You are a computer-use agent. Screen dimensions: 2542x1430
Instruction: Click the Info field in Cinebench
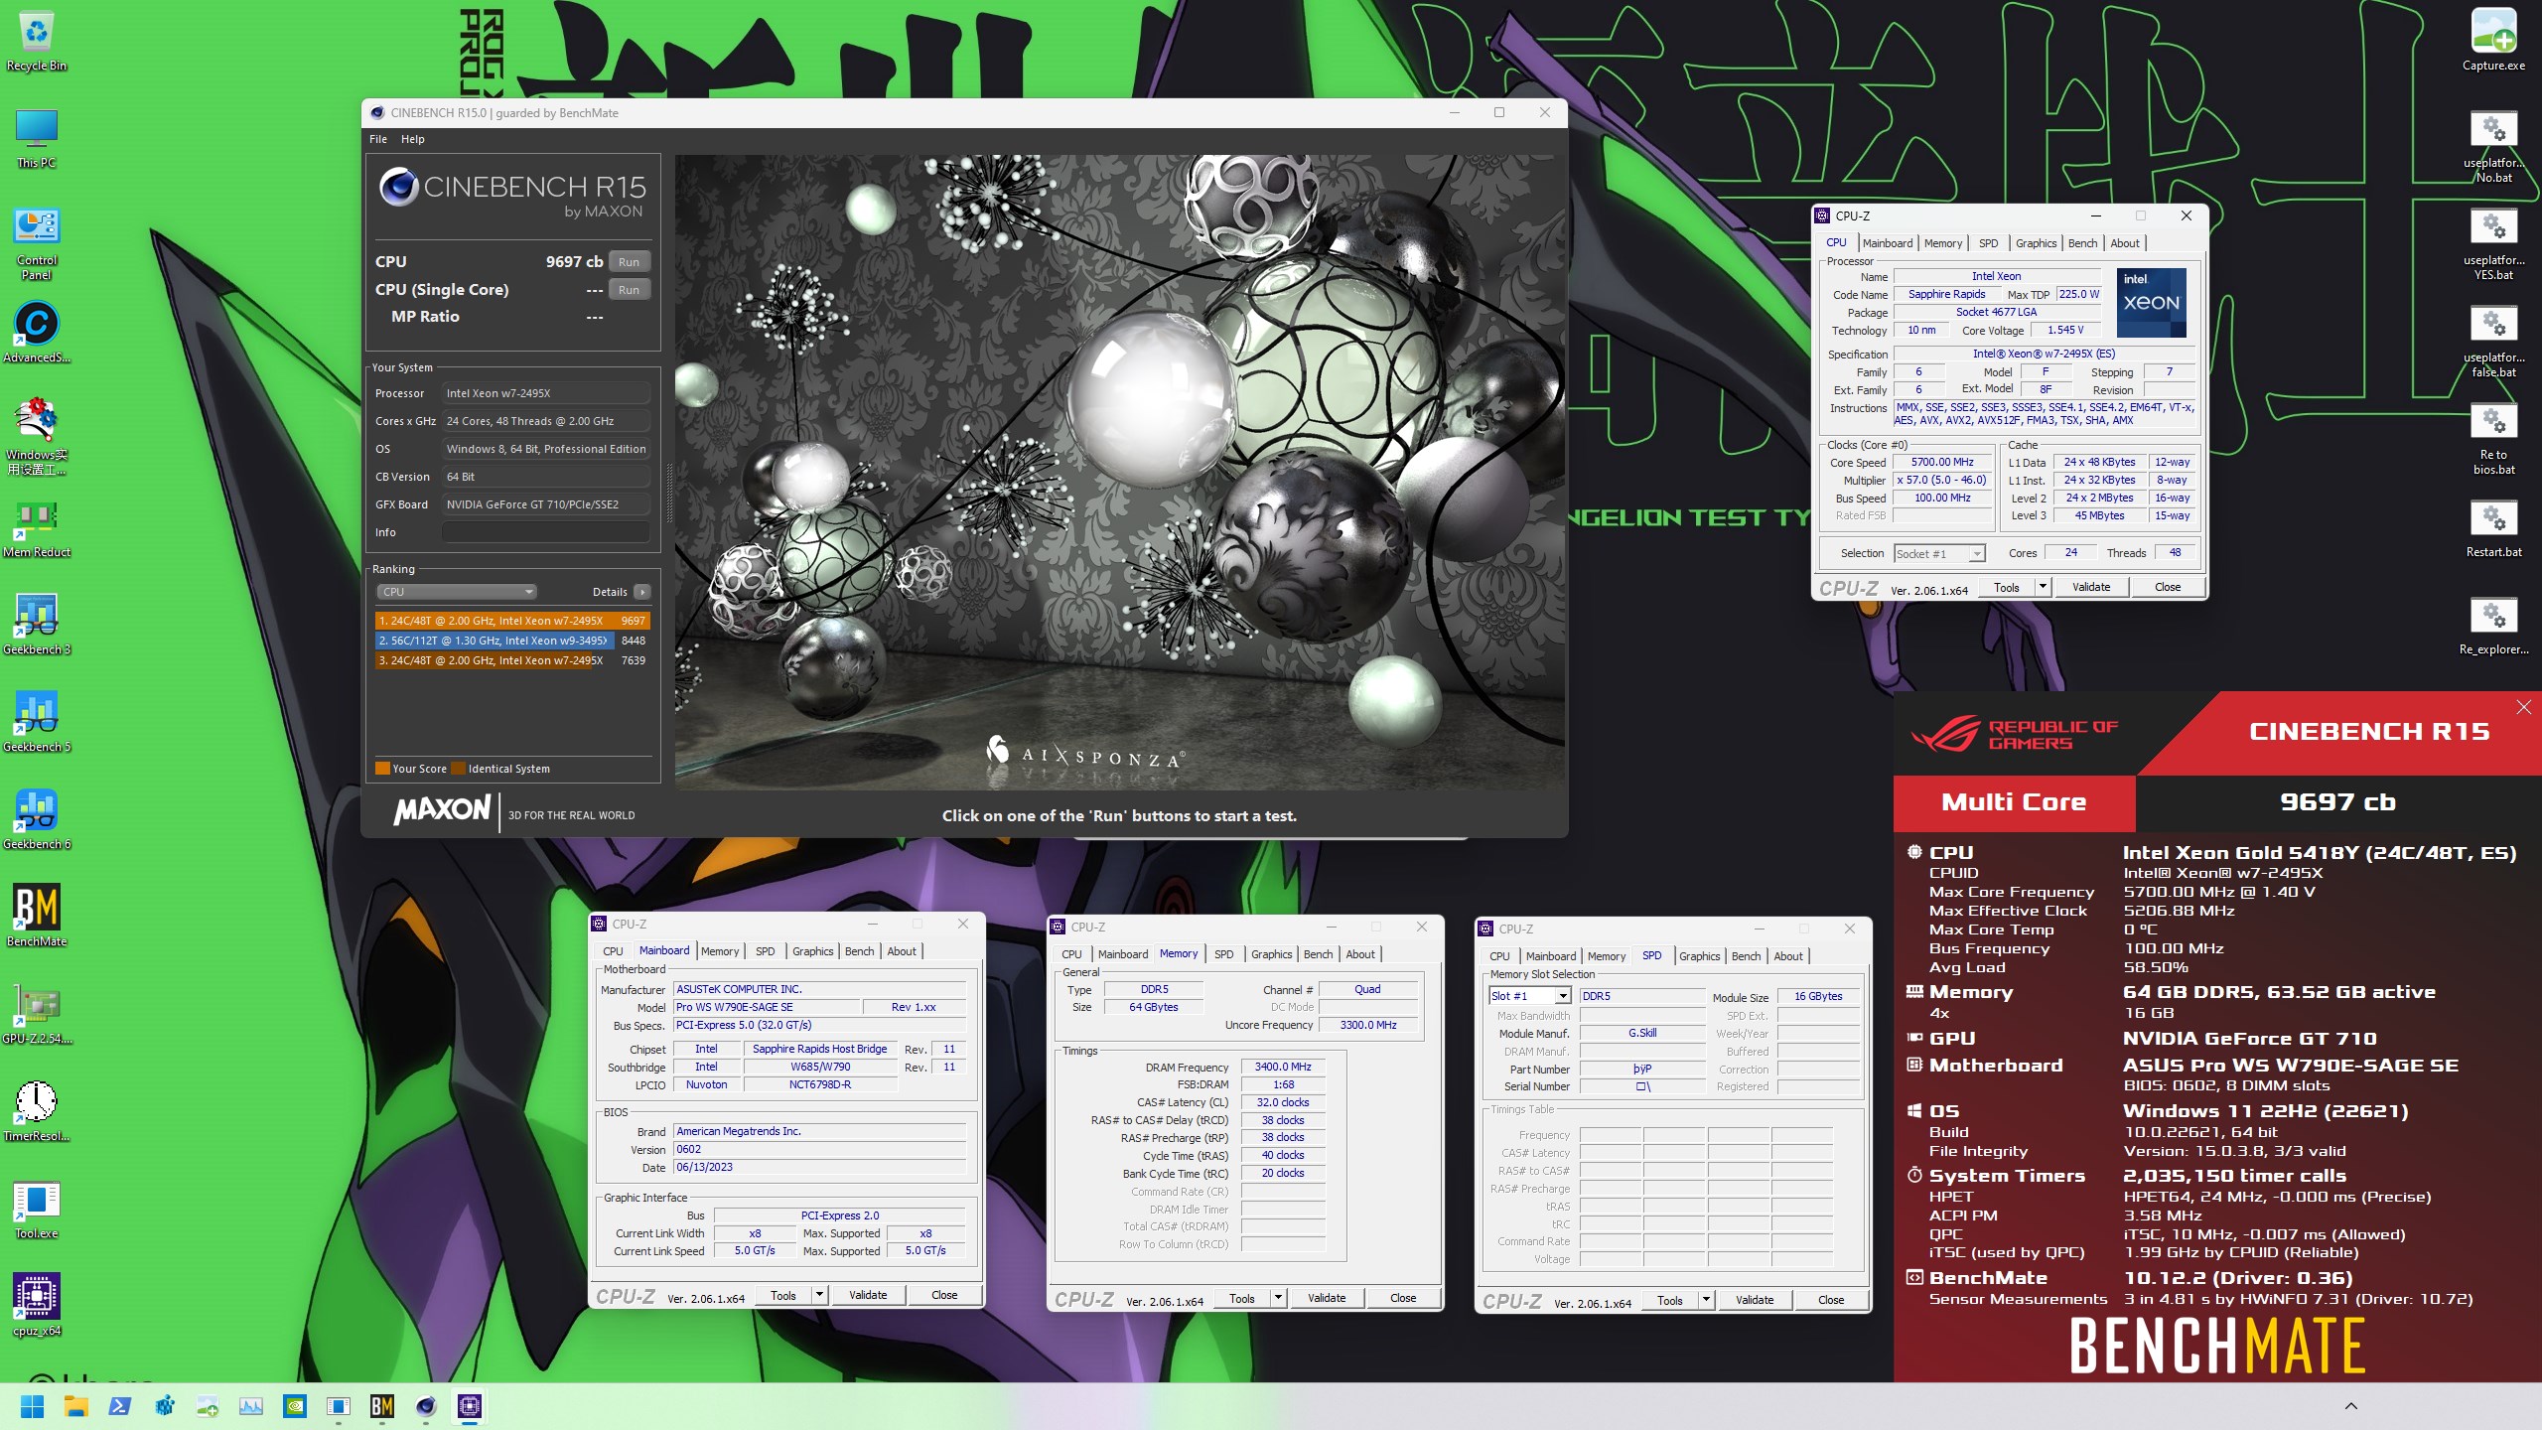pos(546,532)
